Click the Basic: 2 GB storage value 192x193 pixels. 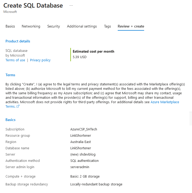[x=85, y=177]
